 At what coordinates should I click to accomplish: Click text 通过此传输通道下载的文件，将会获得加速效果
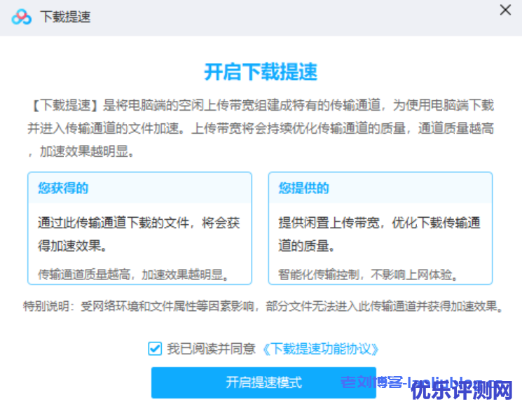[x=139, y=235]
